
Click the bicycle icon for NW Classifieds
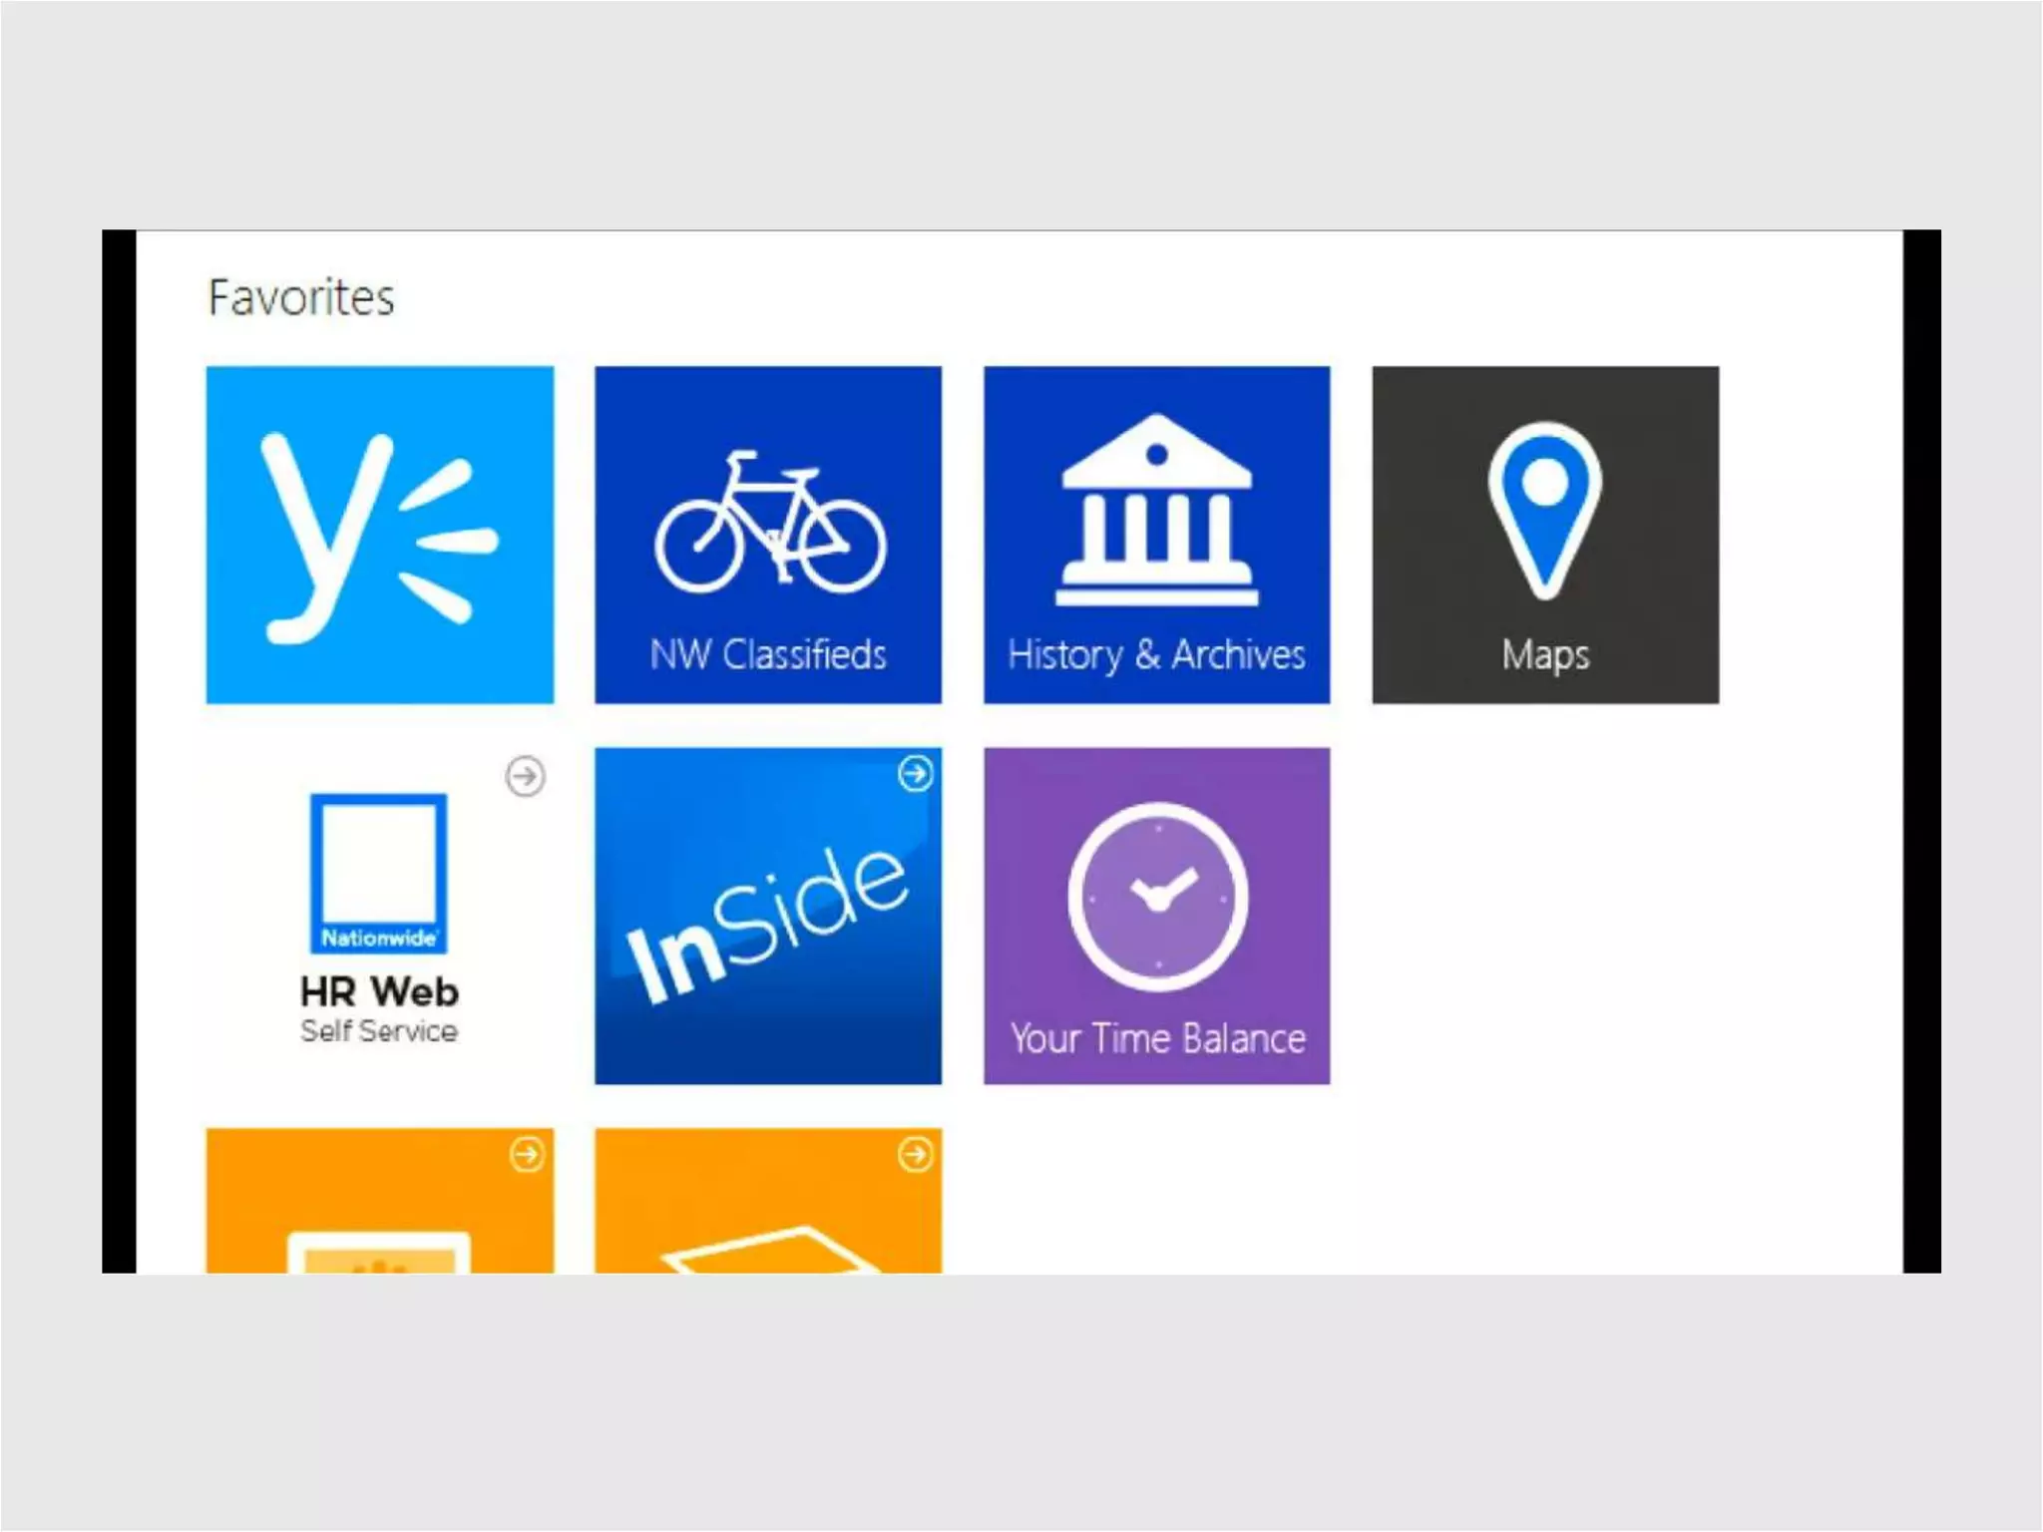(769, 524)
